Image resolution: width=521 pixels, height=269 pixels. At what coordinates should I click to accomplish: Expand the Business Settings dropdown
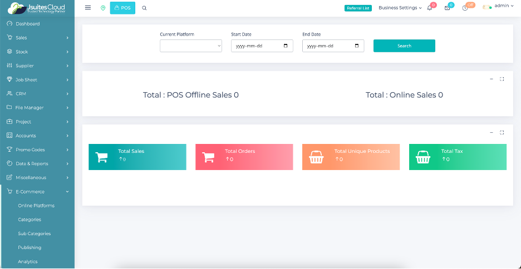(400, 8)
